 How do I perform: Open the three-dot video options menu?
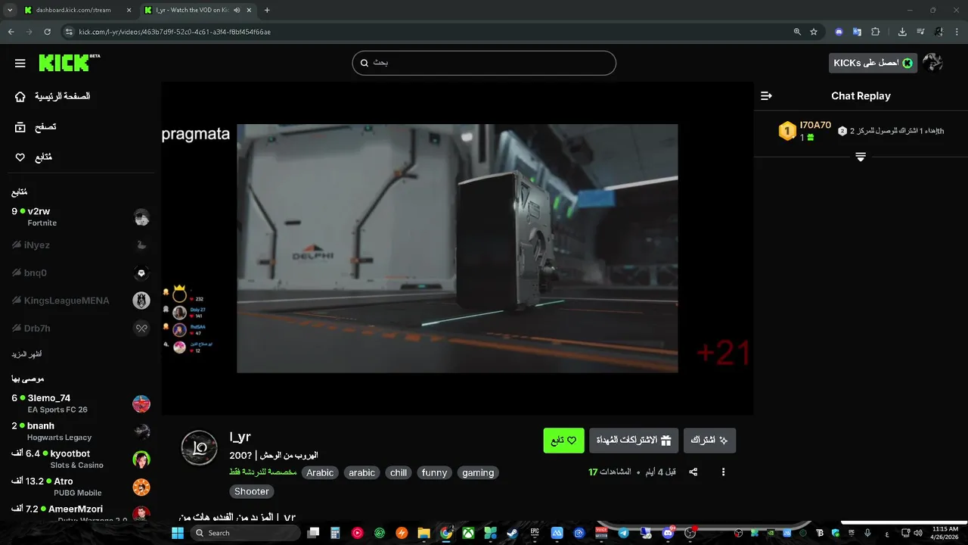click(x=723, y=472)
